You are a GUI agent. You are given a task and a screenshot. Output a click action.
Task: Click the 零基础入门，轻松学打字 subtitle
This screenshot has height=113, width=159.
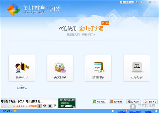(81, 35)
